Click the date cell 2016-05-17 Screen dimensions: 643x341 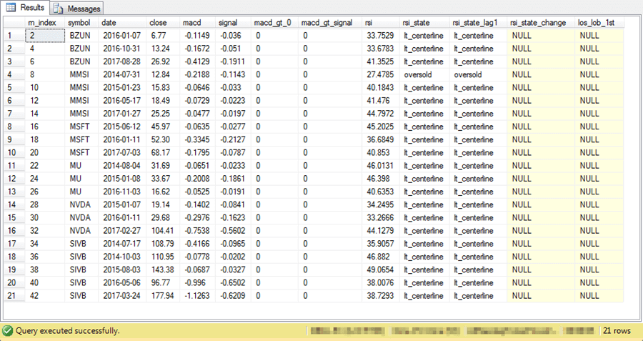click(x=121, y=101)
